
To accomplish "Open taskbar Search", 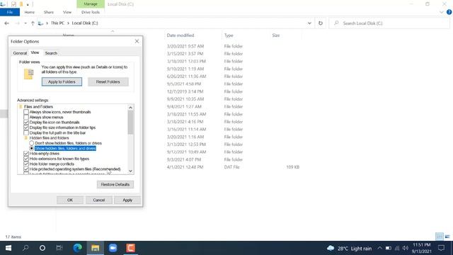I will click(25, 248).
